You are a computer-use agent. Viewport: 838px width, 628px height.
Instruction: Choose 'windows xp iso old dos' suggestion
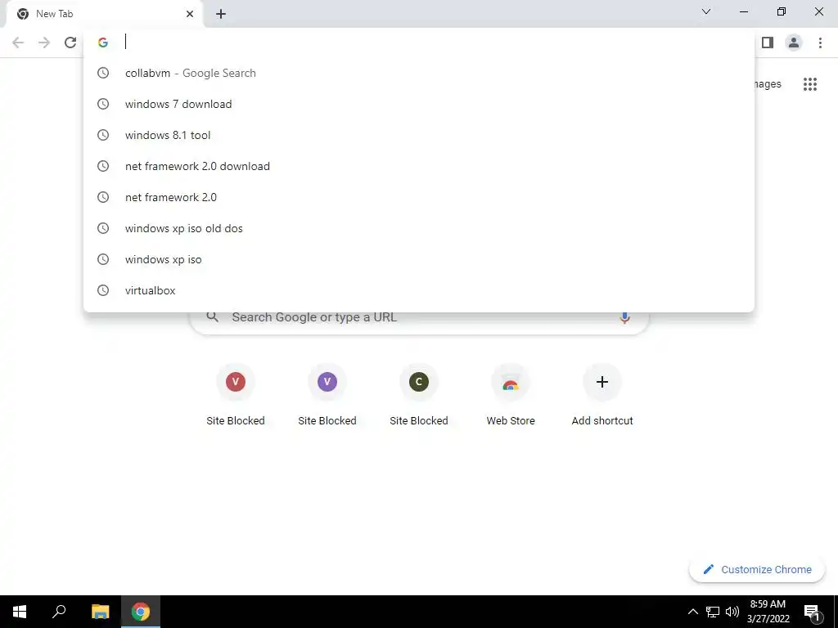pyautogui.click(x=419, y=229)
